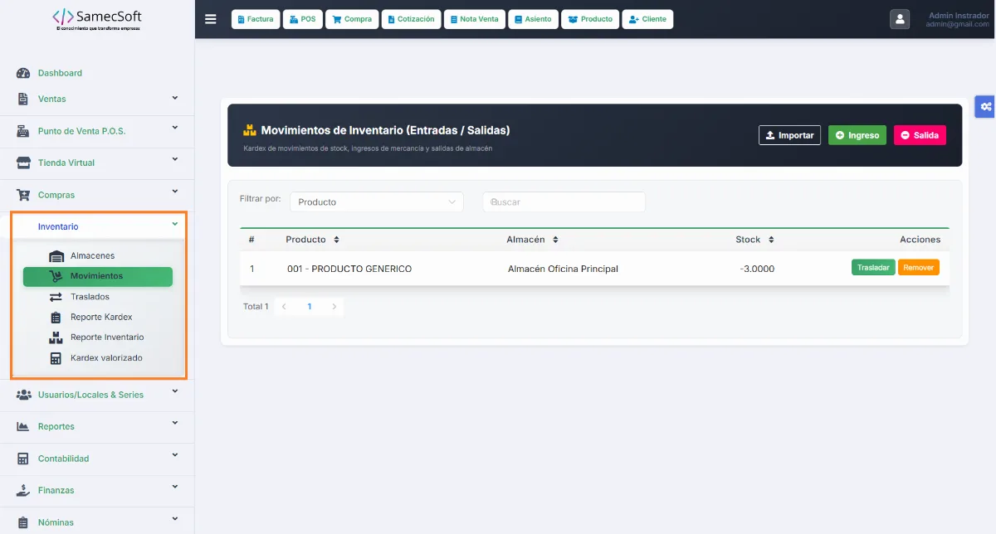Toggle the hamburger sidebar menu icon
Viewport: 996px width, 534px height.
(x=210, y=19)
